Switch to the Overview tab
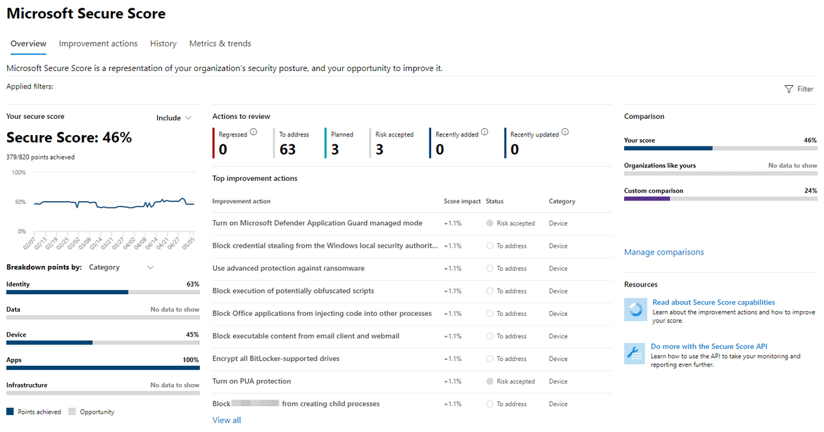The height and width of the screenshot is (432, 824). click(x=28, y=44)
